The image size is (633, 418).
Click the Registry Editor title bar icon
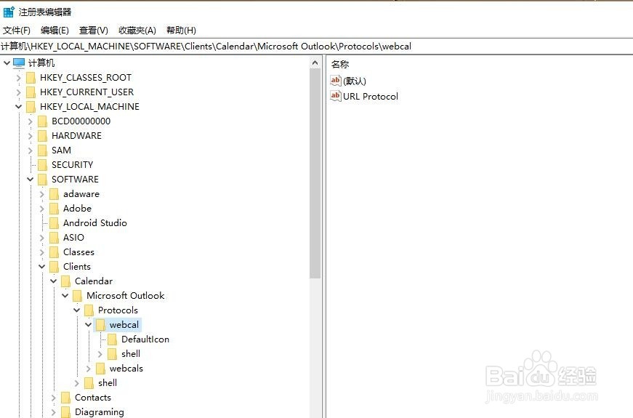coord(9,12)
